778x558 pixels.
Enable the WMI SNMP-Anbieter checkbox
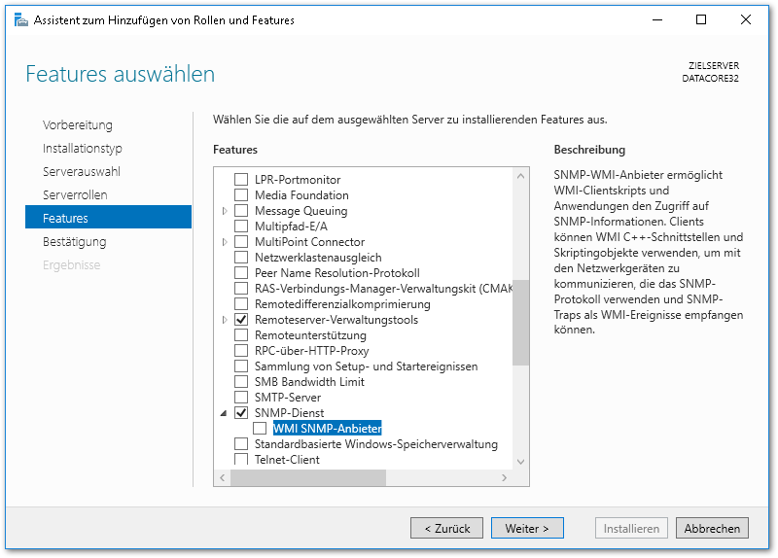click(x=260, y=429)
